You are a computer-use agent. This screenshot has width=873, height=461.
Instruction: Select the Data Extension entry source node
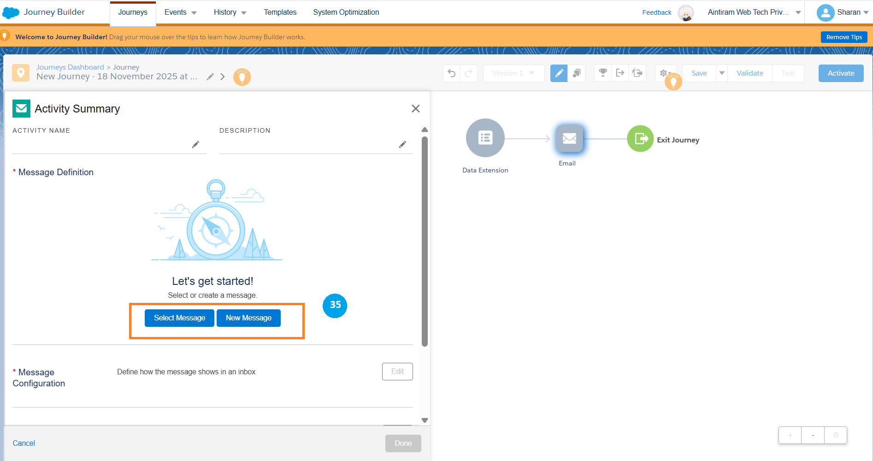coord(485,138)
